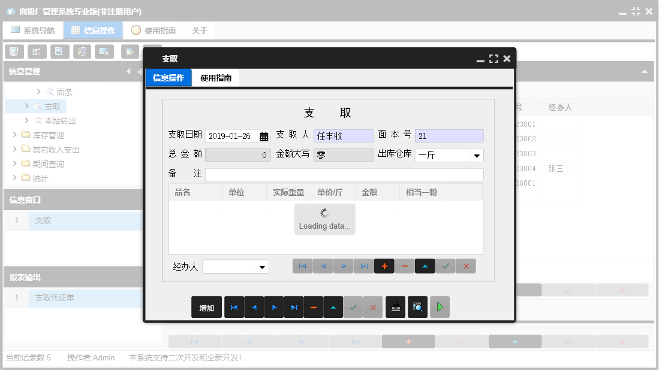Switch to the 使用指南 tab in the dialog
The image size is (659, 370).
pos(215,77)
